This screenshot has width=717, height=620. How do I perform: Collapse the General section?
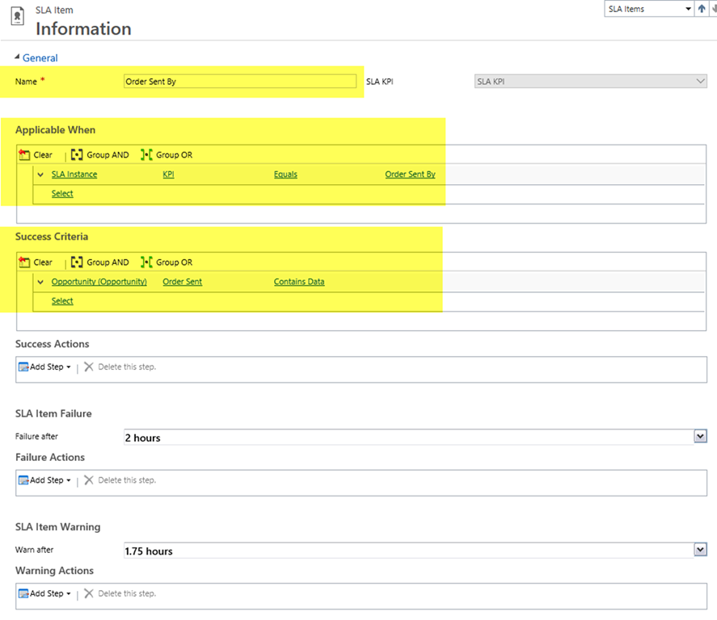(19, 58)
